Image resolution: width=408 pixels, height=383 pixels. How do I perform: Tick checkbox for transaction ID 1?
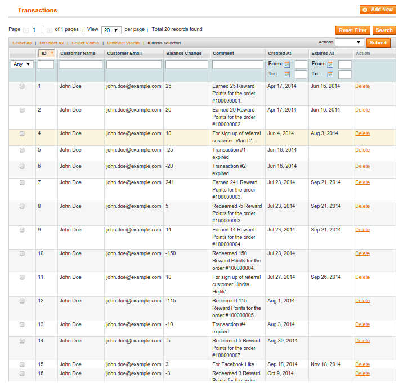[x=22, y=86]
